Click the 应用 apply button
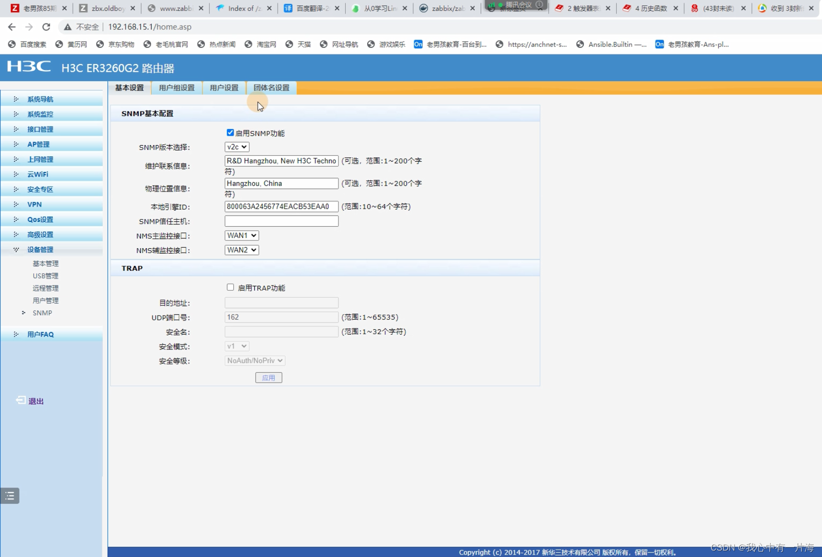The width and height of the screenshot is (822, 557). tap(268, 378)
